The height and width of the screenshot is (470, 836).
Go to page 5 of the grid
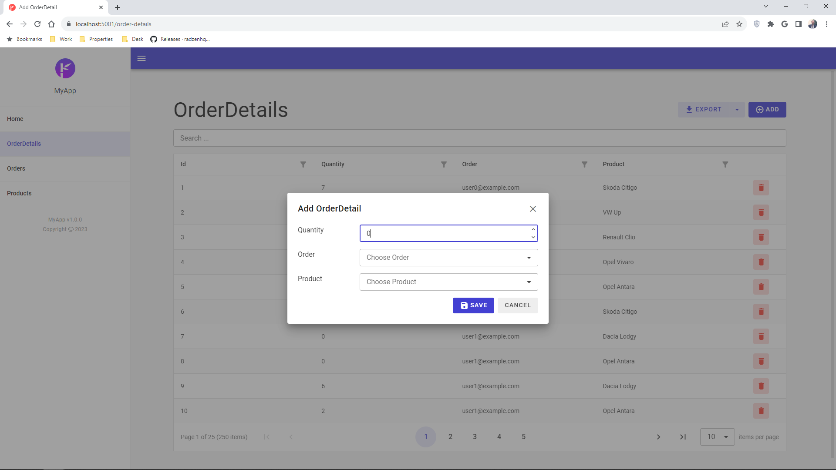click(x=523, y=437)
